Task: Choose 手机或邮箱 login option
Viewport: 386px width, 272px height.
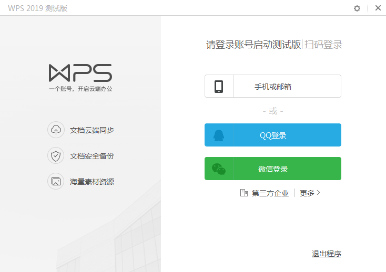Action: pos(273,86)
